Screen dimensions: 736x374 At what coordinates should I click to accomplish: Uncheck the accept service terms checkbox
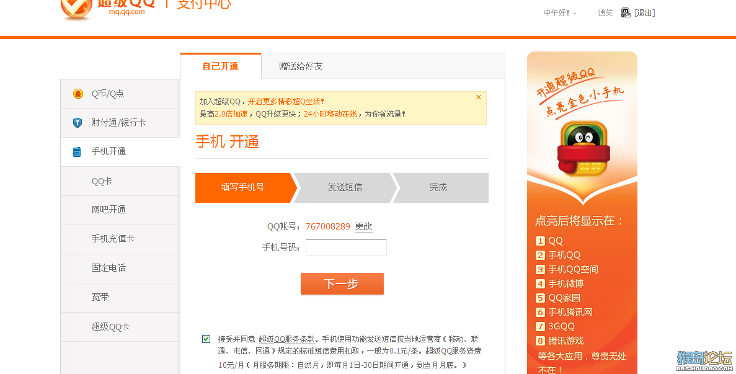[206, 339]
